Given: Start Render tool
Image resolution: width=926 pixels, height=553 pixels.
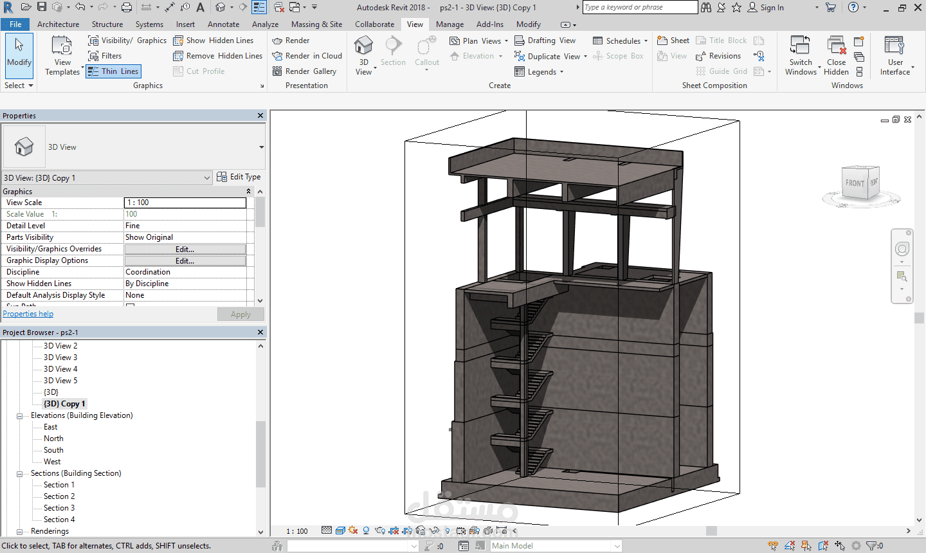Looking at the screenshot, I should (x=291, y=41).
